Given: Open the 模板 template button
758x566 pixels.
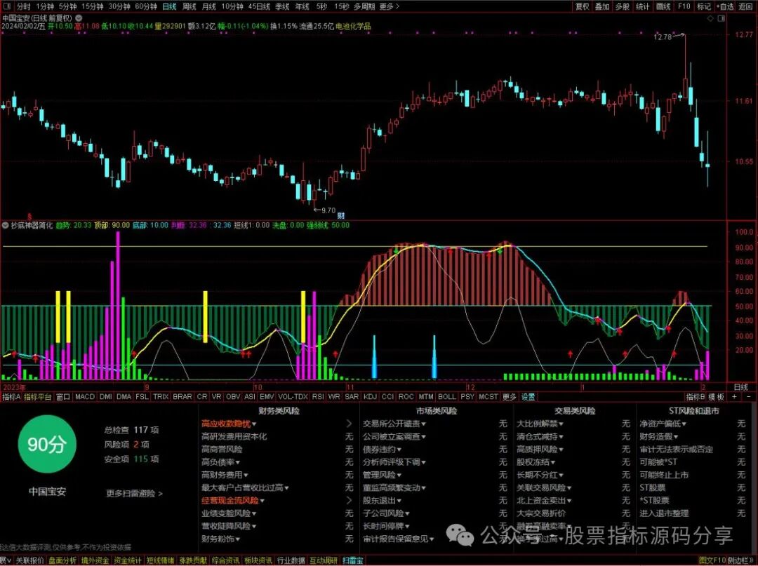Looking at the screenshot, I should point(717,396).
